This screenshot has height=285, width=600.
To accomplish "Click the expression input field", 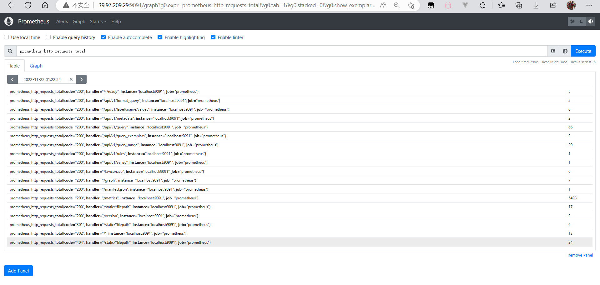I will 282,51.
